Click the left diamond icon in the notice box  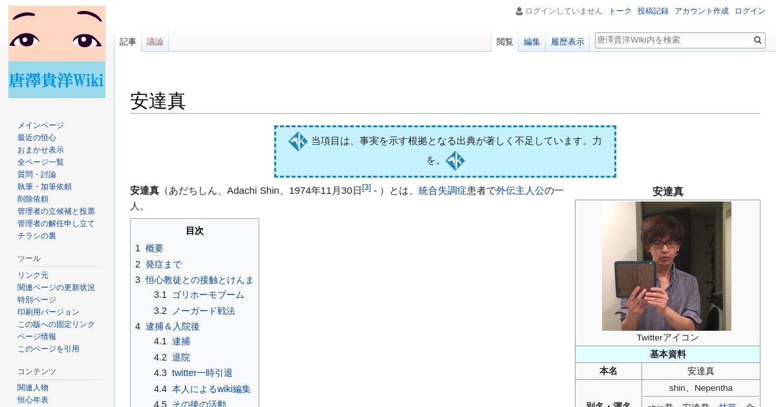297,141
